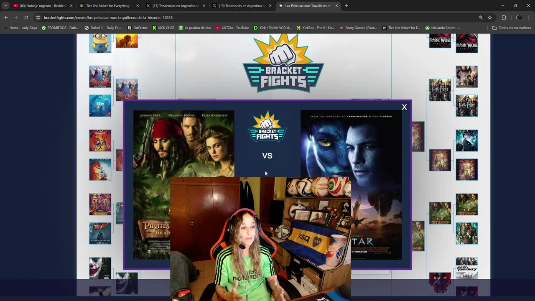Screen dimensions: 535x301
Task: Select the Lion King poster below Incredibles 2
Action: [x=100, y=169]
